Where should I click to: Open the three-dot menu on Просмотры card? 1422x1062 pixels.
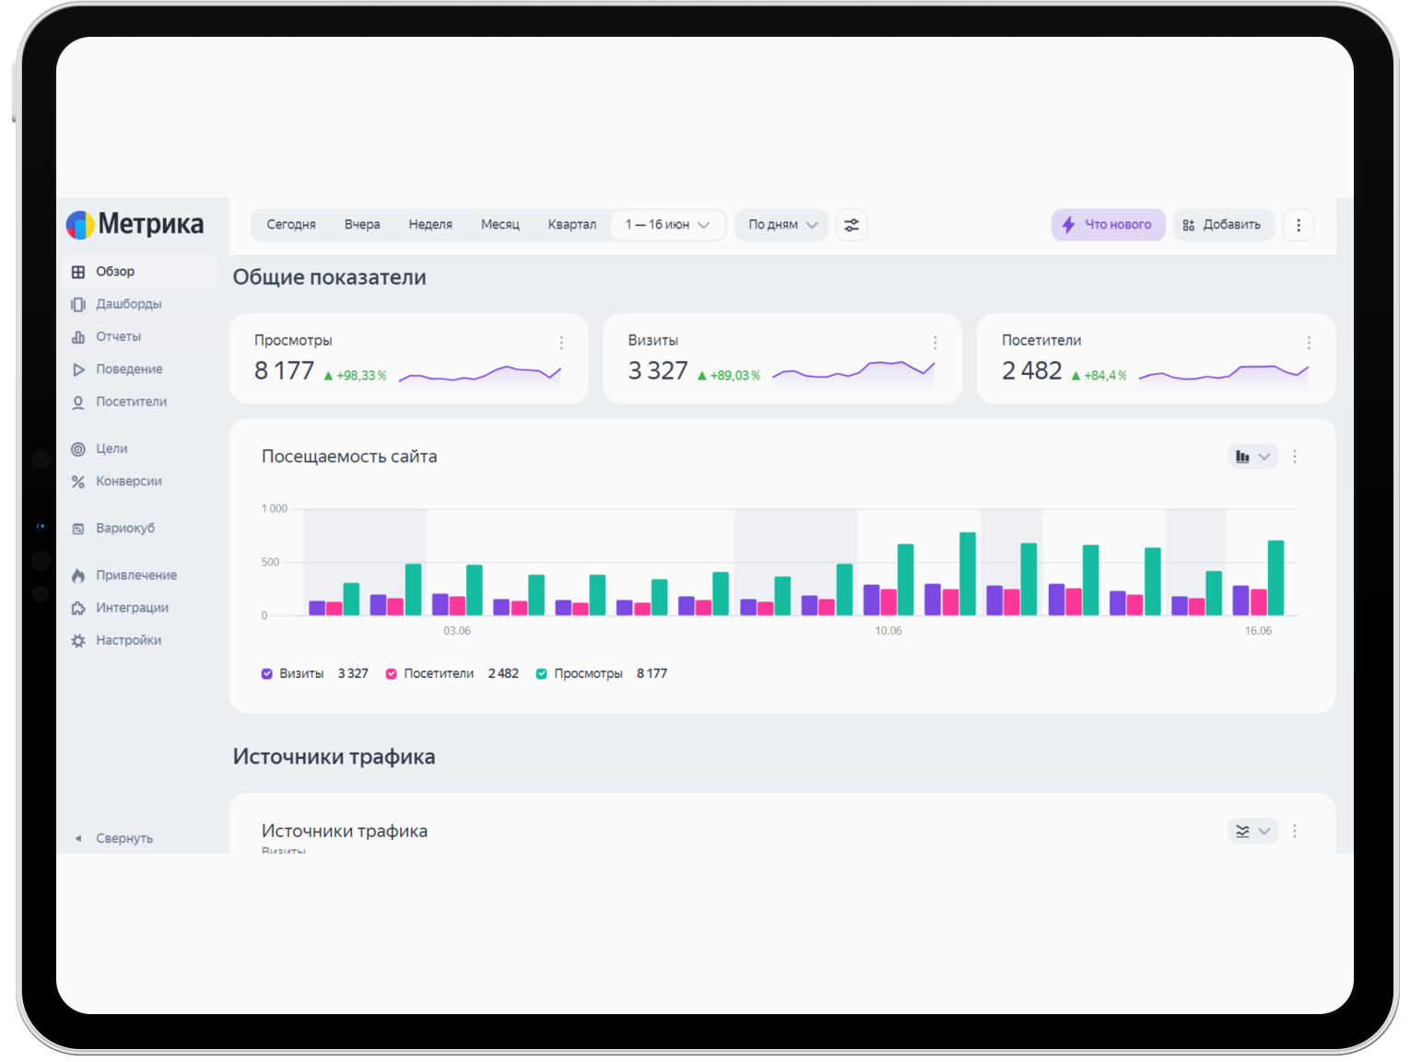pos(561,343)
